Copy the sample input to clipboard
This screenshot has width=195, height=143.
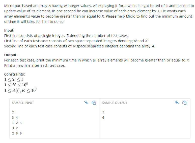pyautogui.click(x=94, y=103)
